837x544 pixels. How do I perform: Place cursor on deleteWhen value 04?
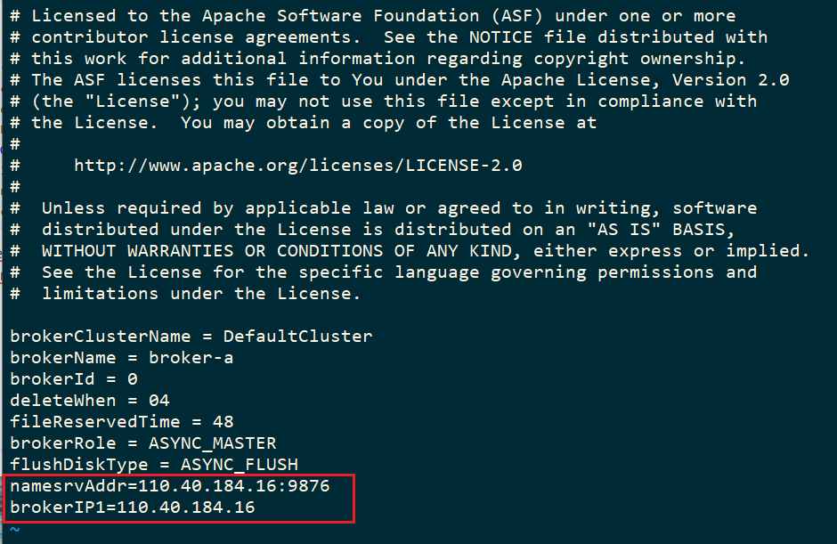click(158, 401)
